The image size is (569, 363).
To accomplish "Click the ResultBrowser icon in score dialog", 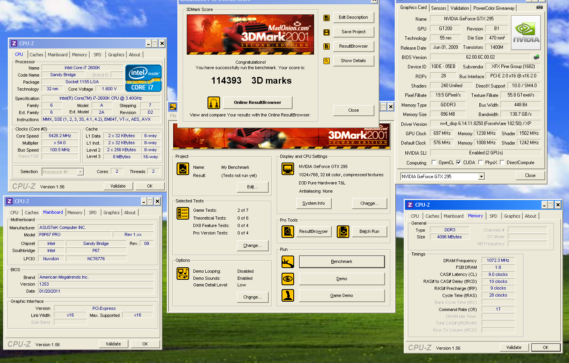I will pos(327,46).
